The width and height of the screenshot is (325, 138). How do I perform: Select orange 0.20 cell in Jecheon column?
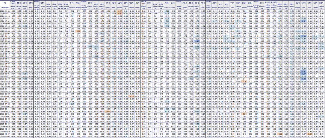[x=78, y=31]
